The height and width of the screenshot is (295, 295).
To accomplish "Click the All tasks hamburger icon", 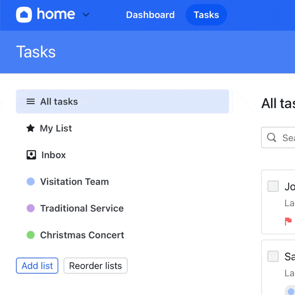I will click(x=31, y=102).
